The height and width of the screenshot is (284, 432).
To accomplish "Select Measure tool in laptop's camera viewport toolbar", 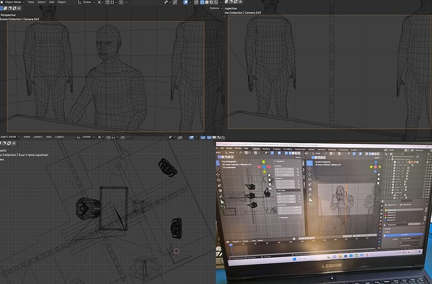I will [x=311, y=200].
